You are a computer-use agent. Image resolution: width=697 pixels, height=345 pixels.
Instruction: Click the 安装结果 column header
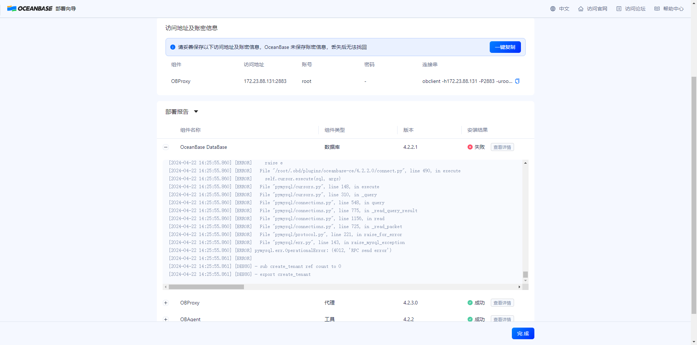[x=477, y=130]
